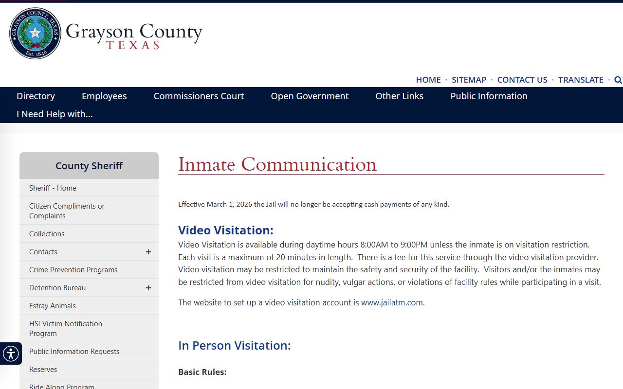Viewport: 623px width, 389px height.
Task: Open the Open Government menu
Action: pyautogui.click(x=310, y=96)
